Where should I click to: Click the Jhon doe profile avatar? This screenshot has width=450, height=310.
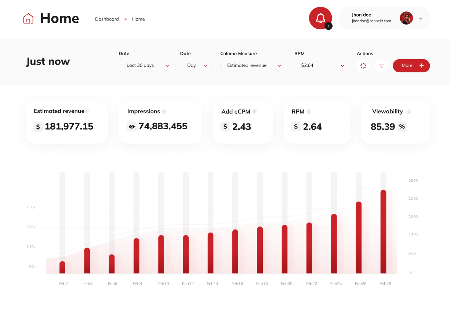[406, 18]
